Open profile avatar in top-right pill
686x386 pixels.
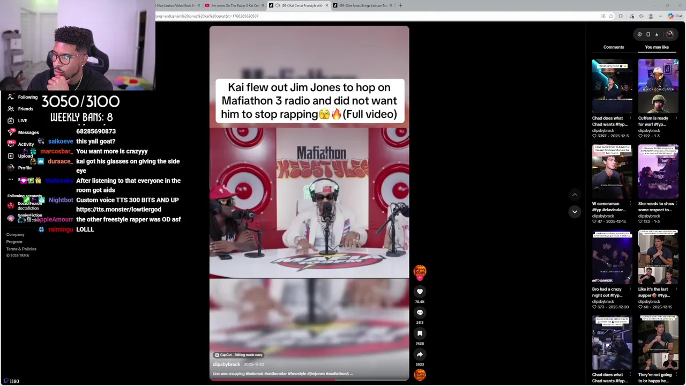[669, 34]
